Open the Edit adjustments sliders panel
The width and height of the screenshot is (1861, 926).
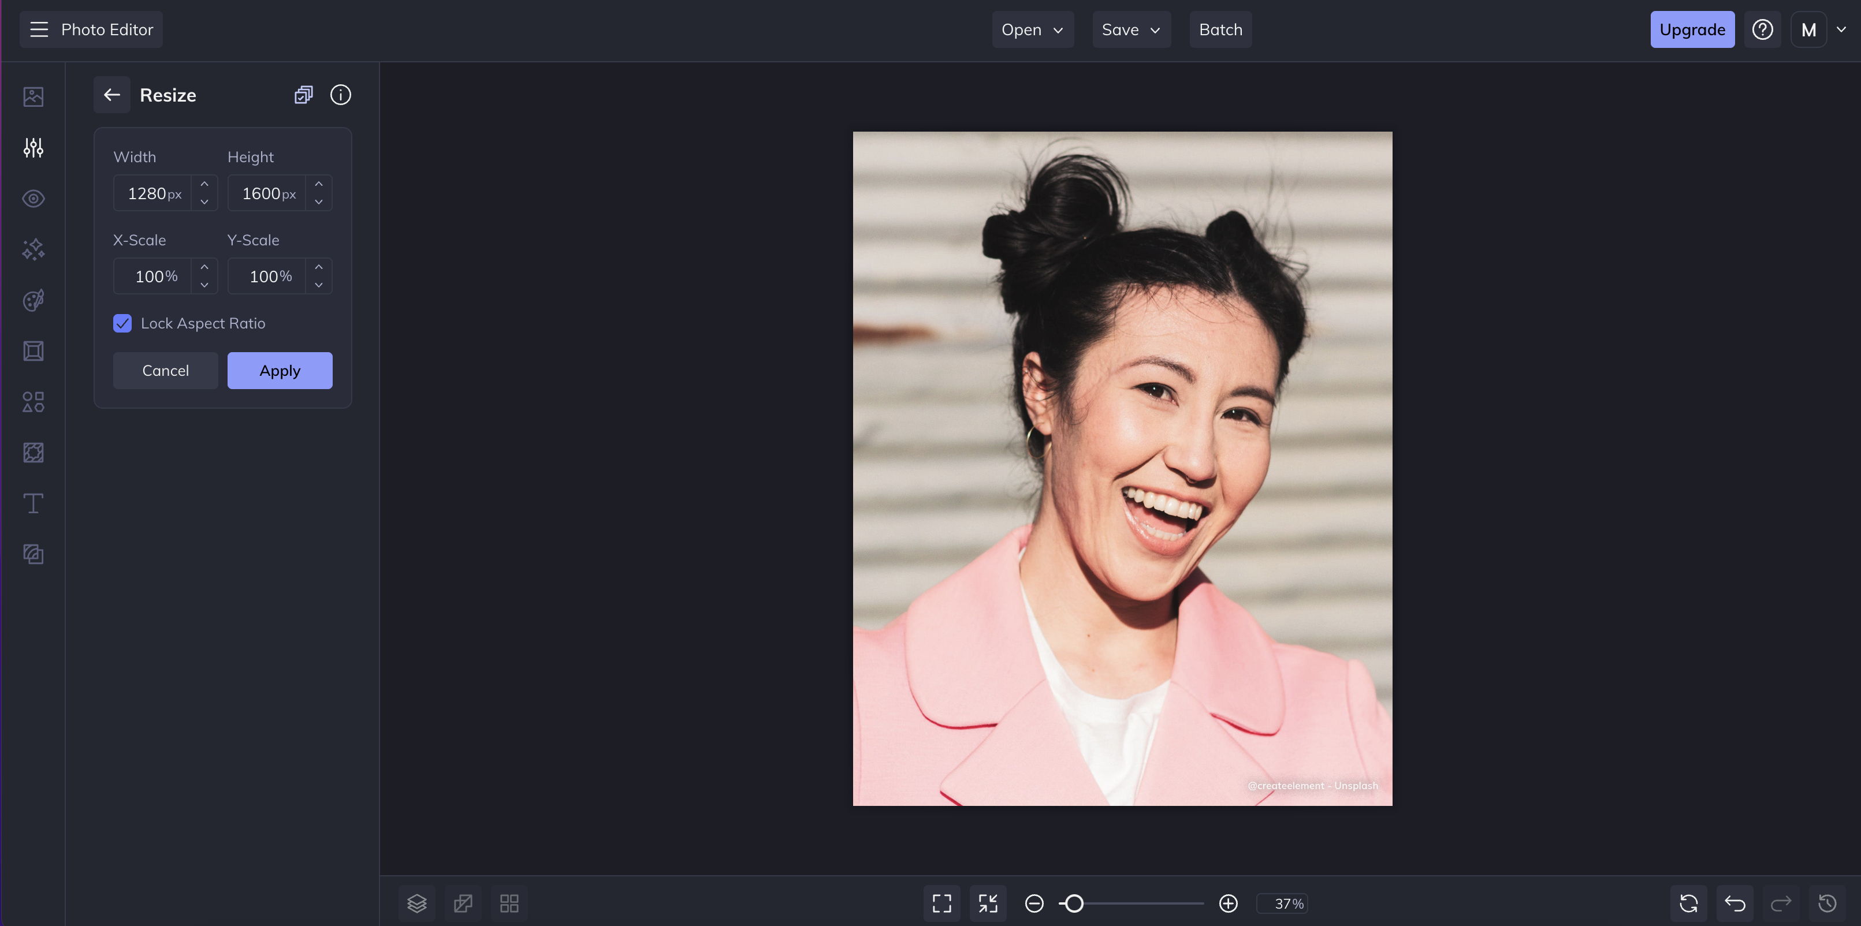click(34, 147)
